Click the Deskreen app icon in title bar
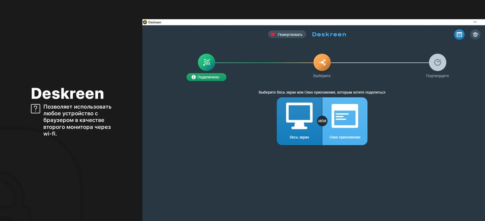Viewport: 485px width, 221px height. tap(145, 22)
